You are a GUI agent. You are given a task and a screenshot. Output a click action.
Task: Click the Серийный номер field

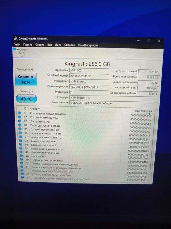pos(89,76)
